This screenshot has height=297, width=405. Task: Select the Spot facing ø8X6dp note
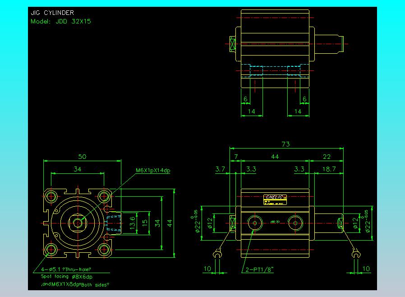[x=67, y=277]
